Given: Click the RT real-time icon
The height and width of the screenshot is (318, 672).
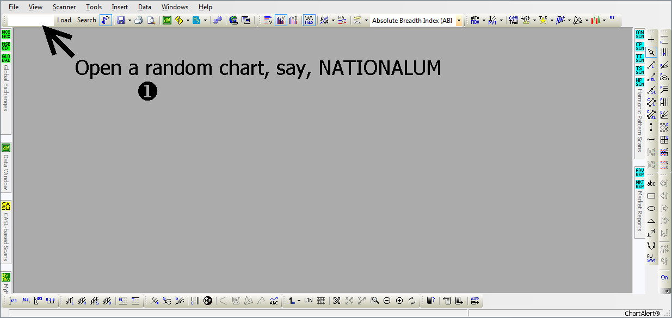Looking at the screenshot, I should pyautogui.click(x=612, y=18).
